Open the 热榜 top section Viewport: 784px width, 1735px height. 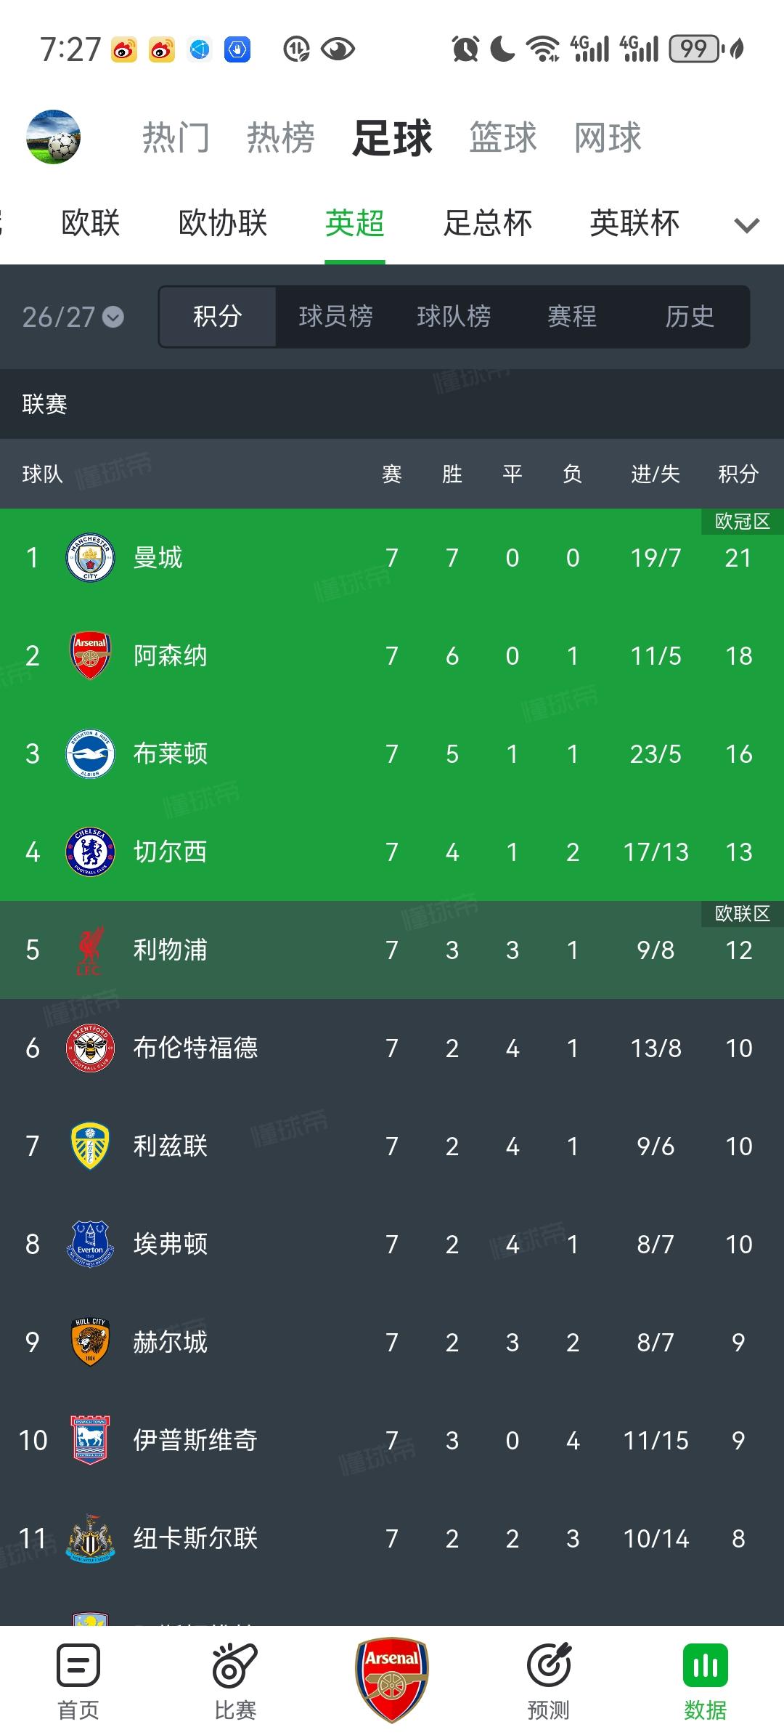click(x=281, y=137)
